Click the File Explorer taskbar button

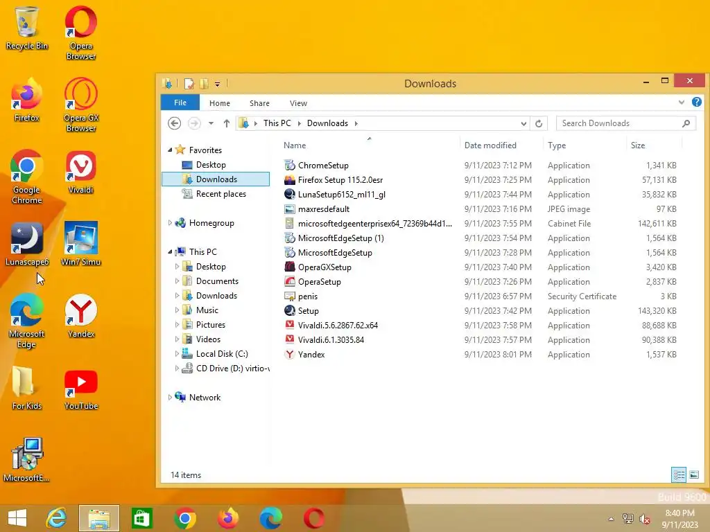99,518
